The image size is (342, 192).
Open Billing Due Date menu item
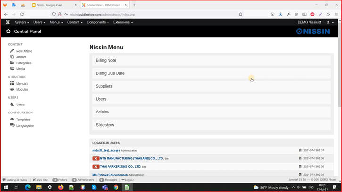[x=211, y=73]
